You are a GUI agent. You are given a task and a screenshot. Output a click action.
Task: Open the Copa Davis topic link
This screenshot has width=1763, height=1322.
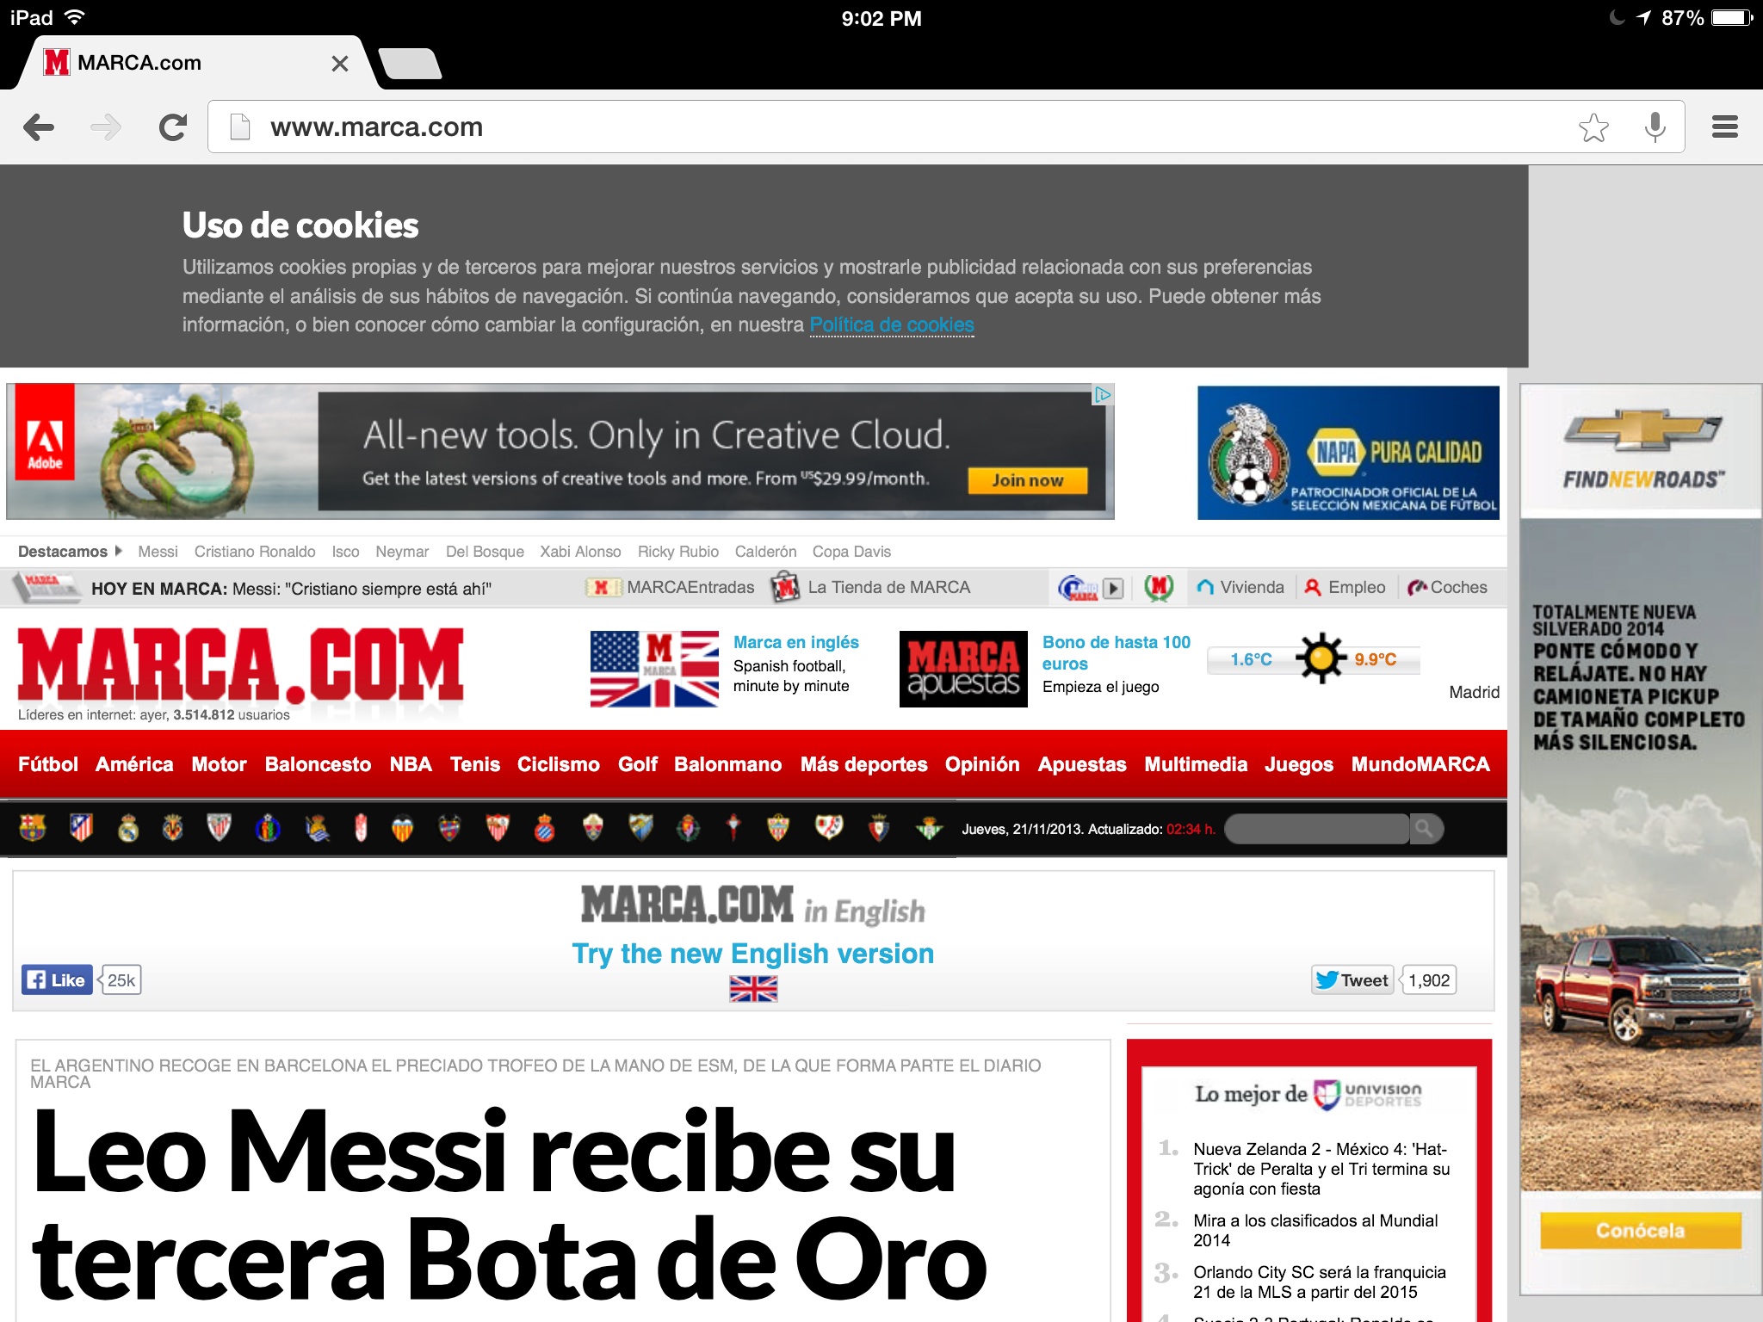coord(851,552)
